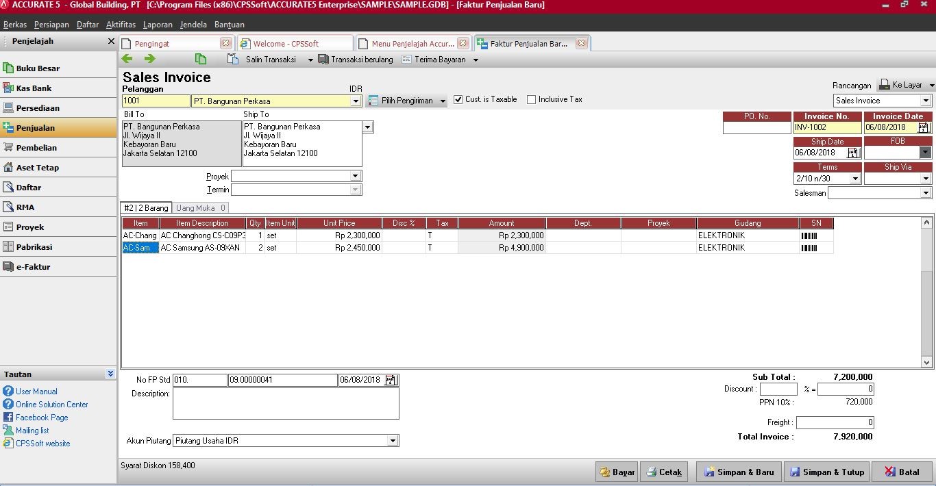This screenshot has width=936, height=486.
Task: Collapse the Tautan panel
Action: click(x=110, y=374)
